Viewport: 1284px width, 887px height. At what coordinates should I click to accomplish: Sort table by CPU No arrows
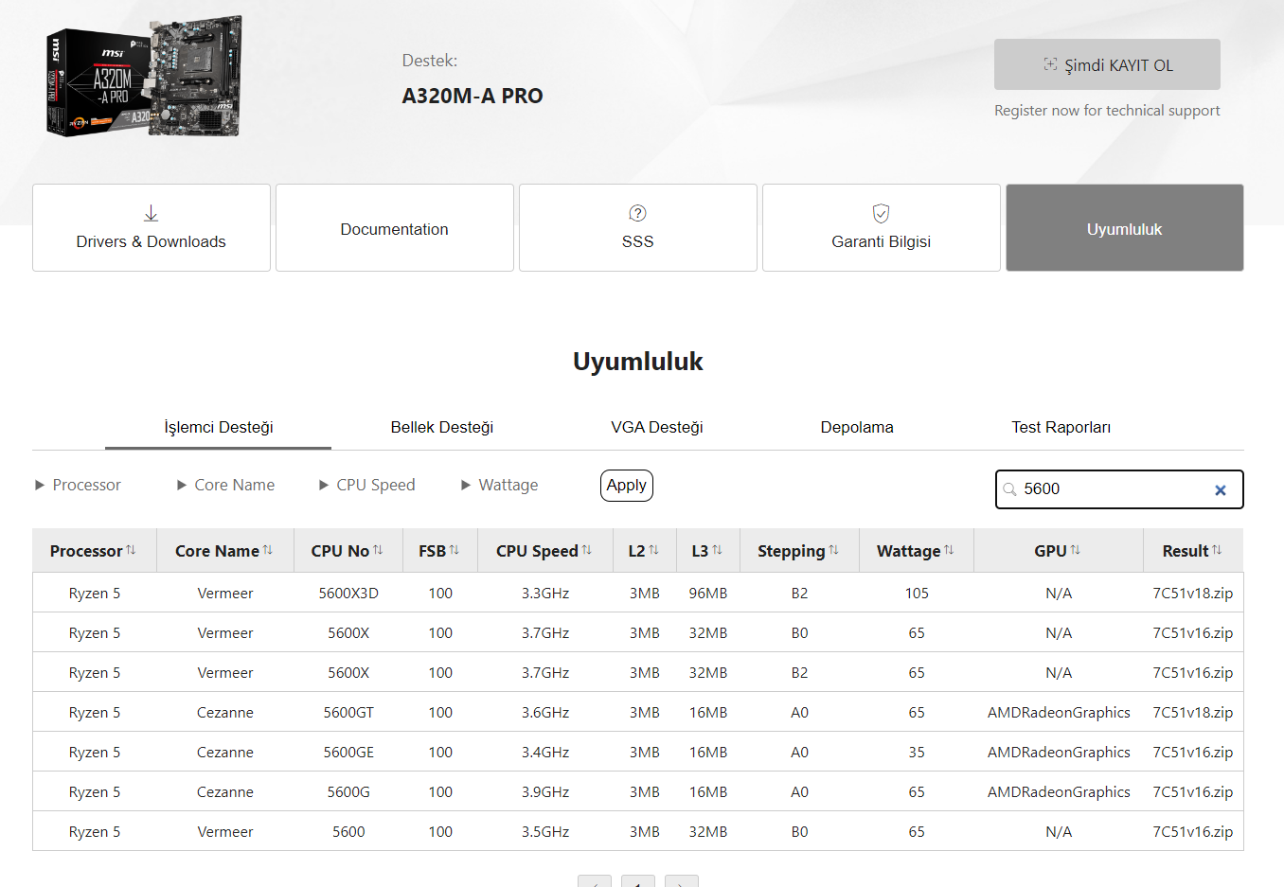(378, 550)
